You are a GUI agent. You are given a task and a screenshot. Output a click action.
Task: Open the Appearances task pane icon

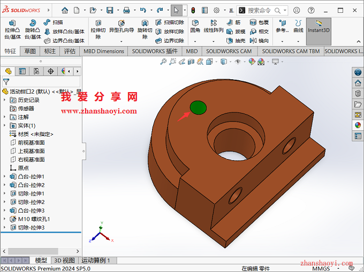358,125
